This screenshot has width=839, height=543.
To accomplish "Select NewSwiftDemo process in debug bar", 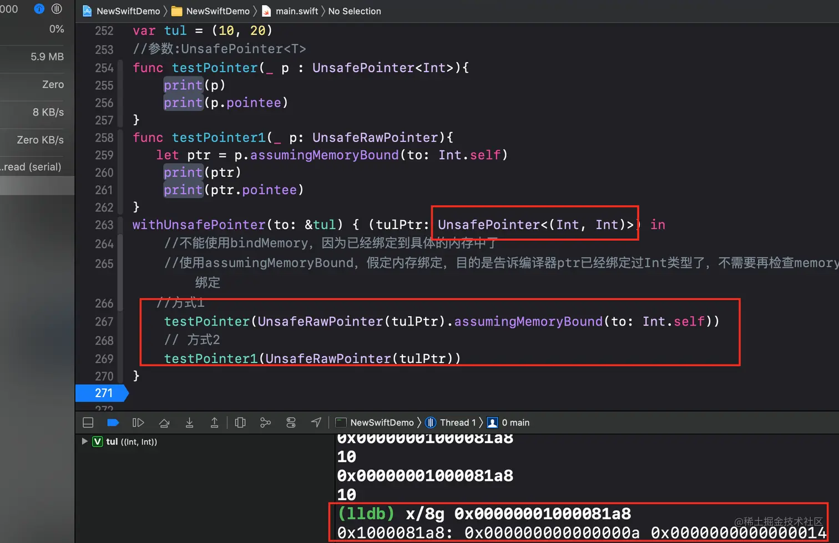I will pos(375,423).
